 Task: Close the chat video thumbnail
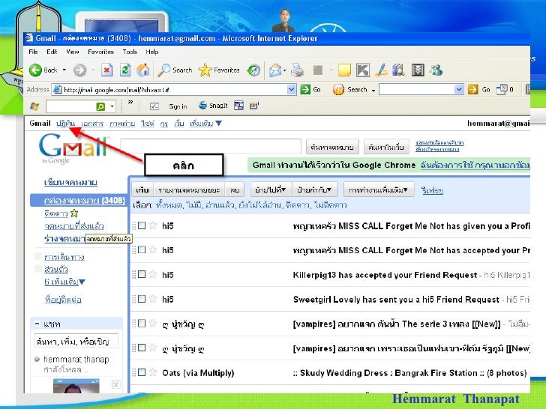pos(116,384)
